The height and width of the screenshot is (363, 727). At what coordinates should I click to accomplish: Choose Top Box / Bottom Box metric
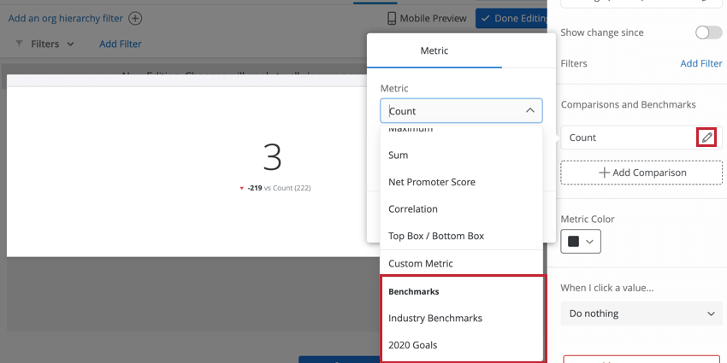tap(461, 236)
